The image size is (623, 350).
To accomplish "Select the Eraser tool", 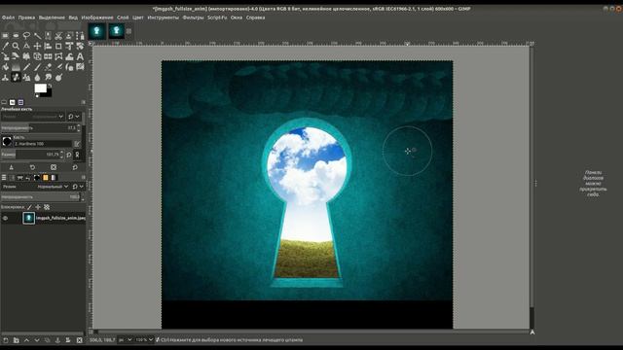I will 48,67.
